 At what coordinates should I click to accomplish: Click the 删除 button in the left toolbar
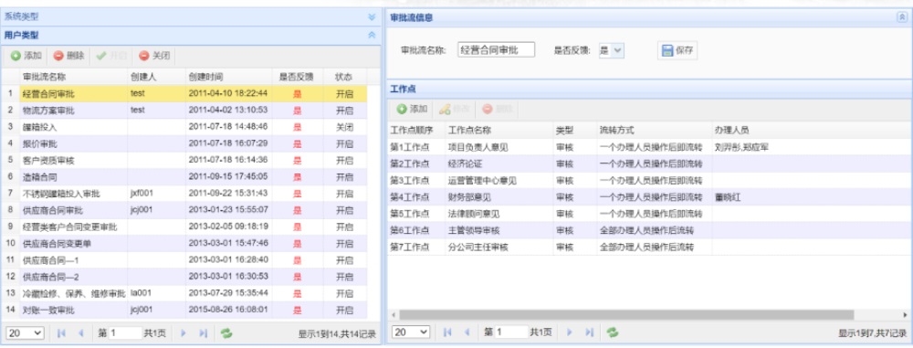[68, 56]
